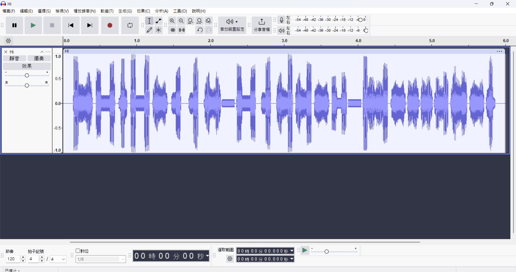Enable the Snap (對位) checkbox

coord(78,251)
